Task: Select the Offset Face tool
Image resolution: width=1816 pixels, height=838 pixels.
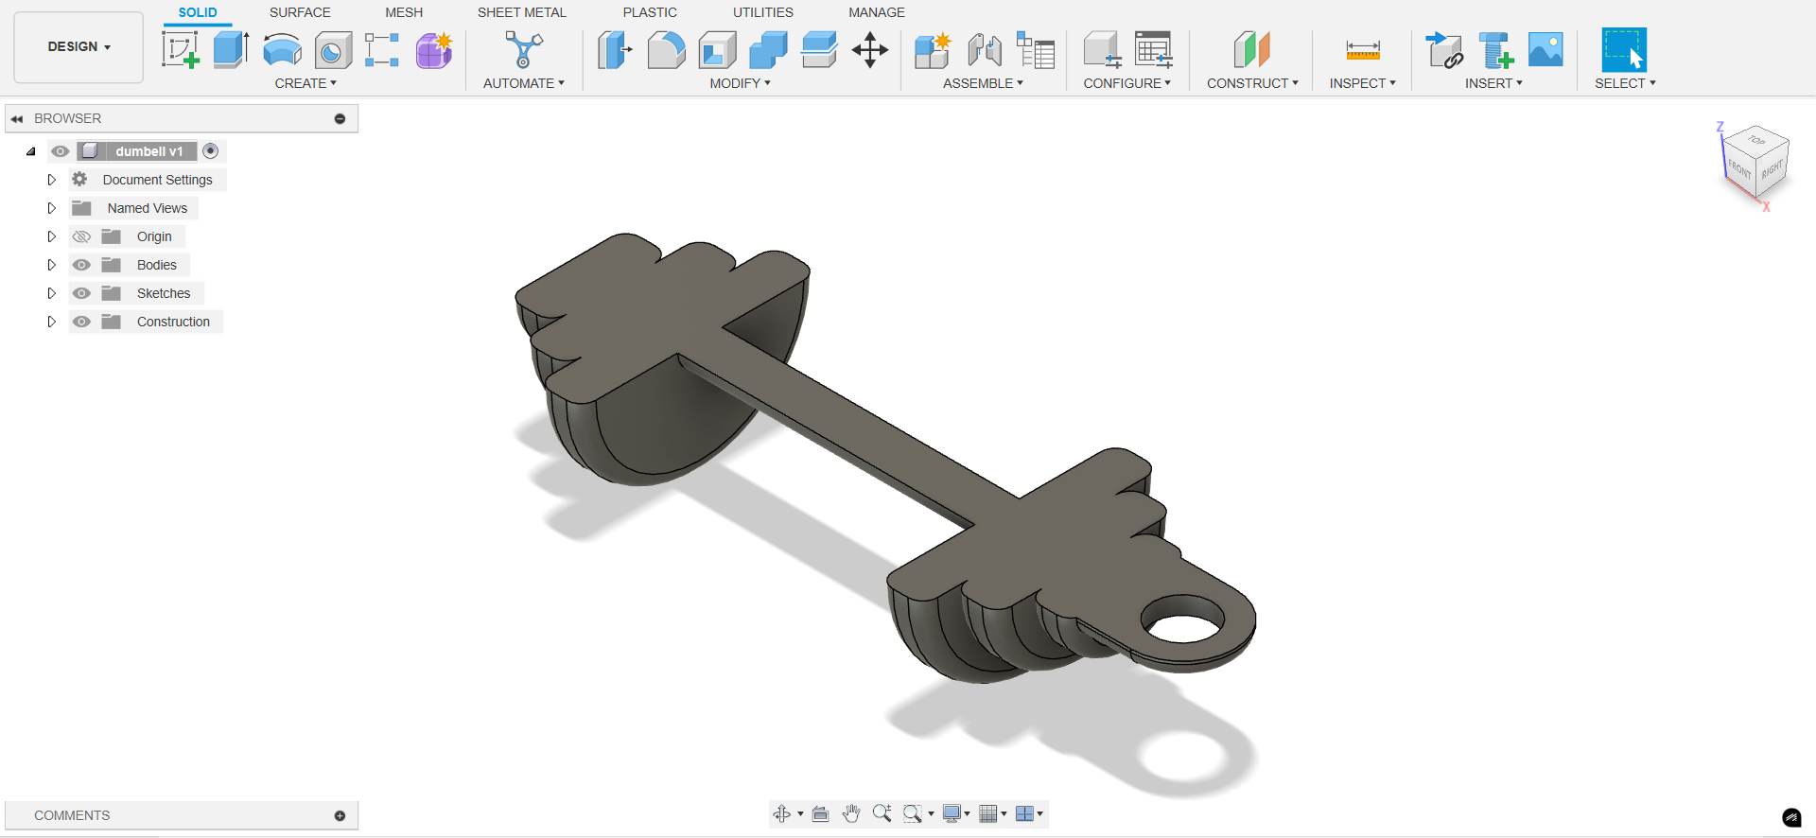Action: tap(819, 50)
